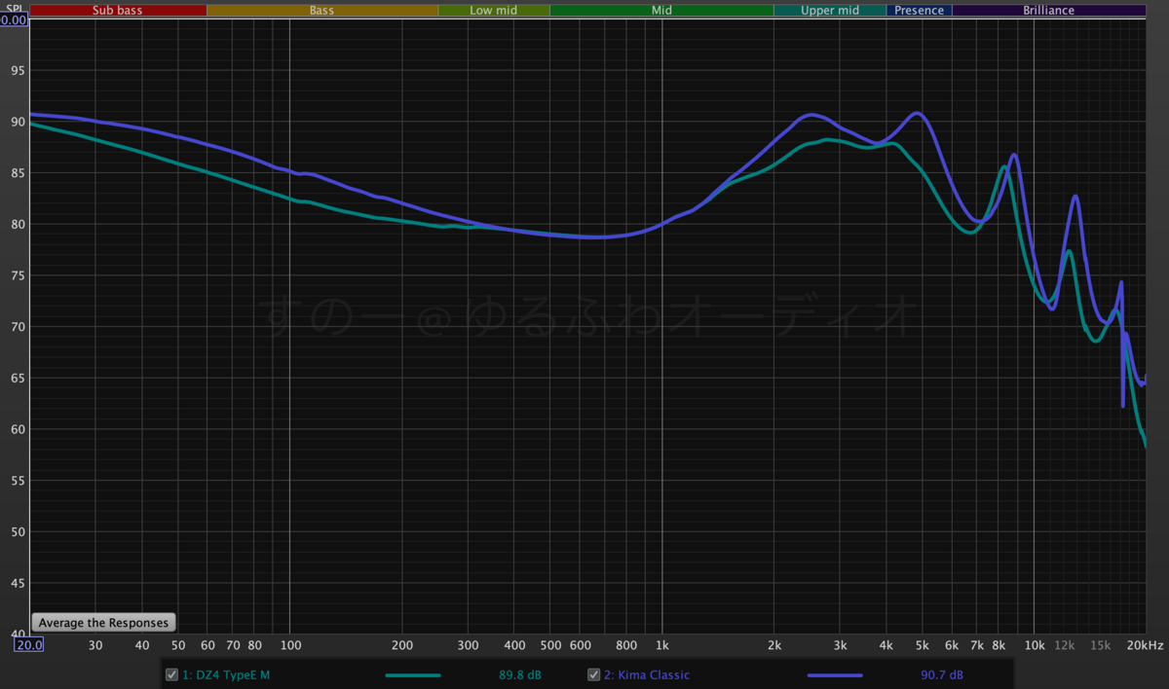Image resolution: width=1169 pixels, height=689 pixels.
Task: Select the Presence band header
Action: (919, 10)
